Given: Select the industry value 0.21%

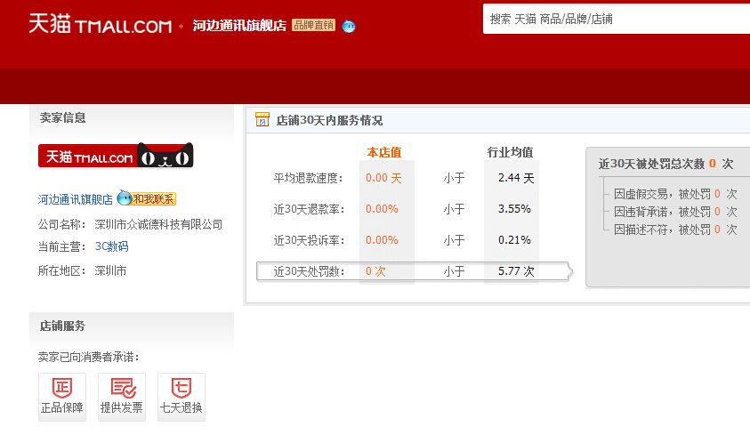Looking at the screenshot, I should [x=514, y=240].
